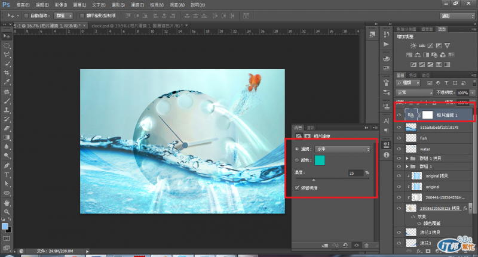
Task: Select the Eyedropper tool
Action: [x=7, y=82]
